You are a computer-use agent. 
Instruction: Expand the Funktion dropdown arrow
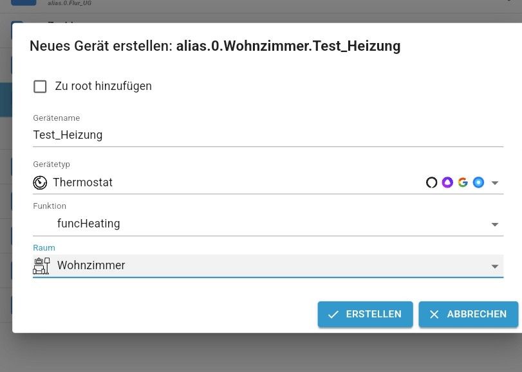495,225
